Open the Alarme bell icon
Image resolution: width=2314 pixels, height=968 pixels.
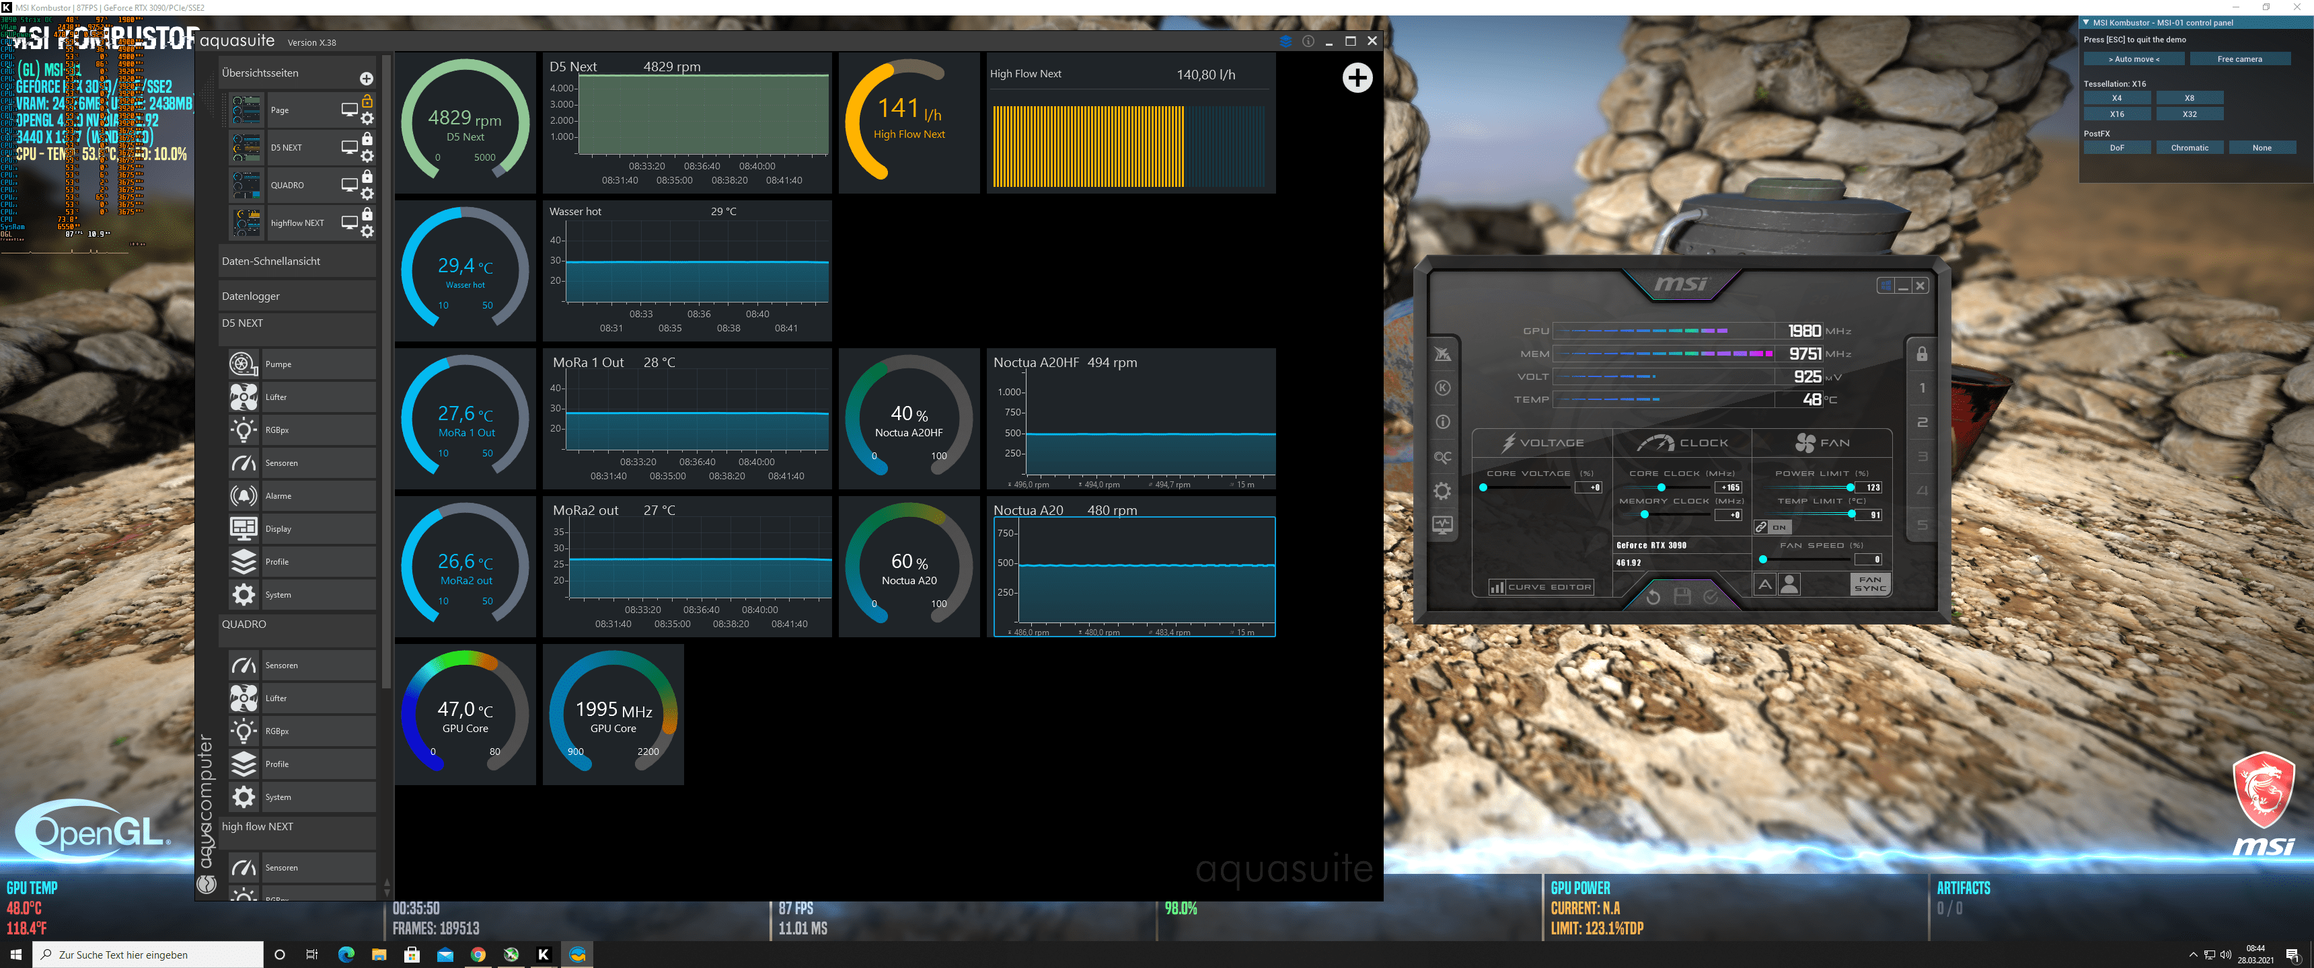[x=244, y=495]
